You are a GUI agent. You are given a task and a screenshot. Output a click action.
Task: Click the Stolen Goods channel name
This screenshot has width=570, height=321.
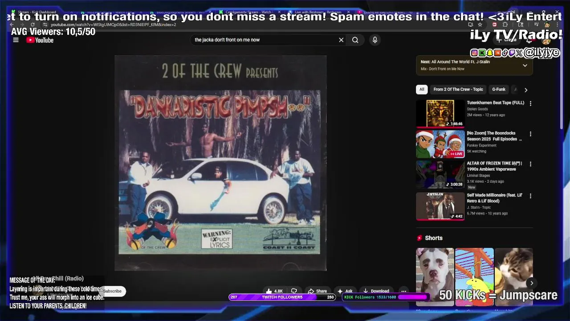click(477, 109)
